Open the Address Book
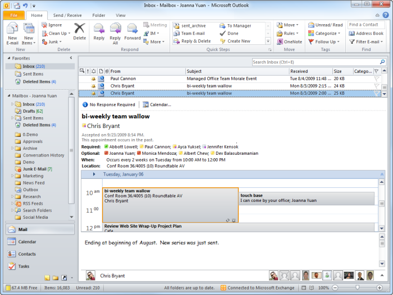The height and width of the screenshot is (295, 393). point(366,33)
